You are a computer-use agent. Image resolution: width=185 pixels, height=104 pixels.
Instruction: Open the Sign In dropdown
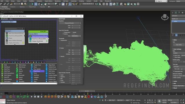(161, 1)
